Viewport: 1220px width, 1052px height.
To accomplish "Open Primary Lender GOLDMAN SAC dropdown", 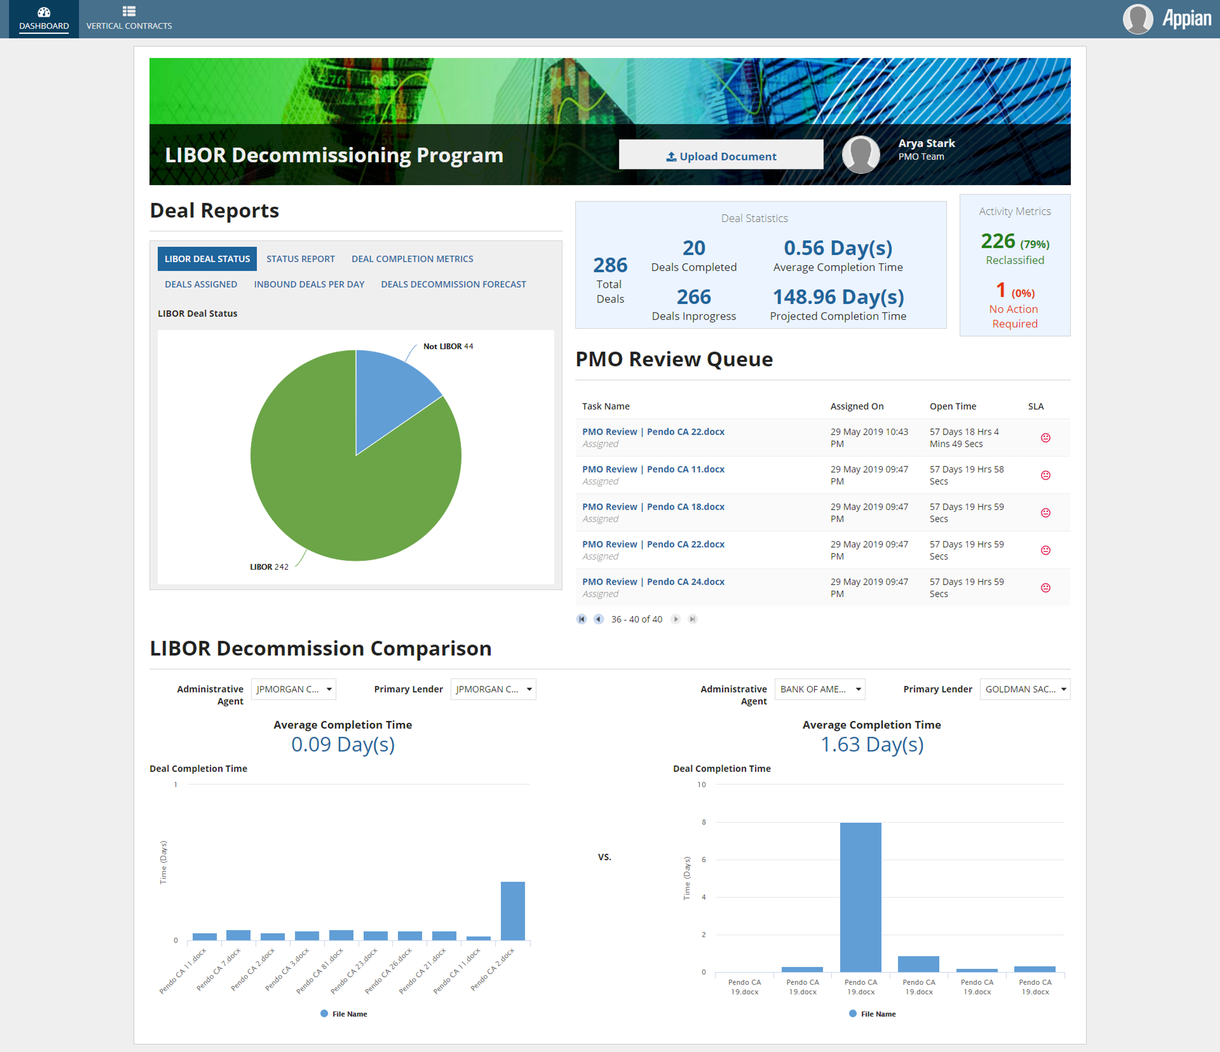I will 1025,689.
